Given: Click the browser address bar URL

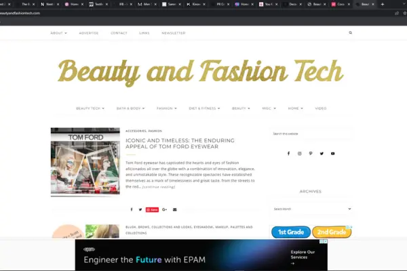Looking at the screenshot, I should (20, 14).
